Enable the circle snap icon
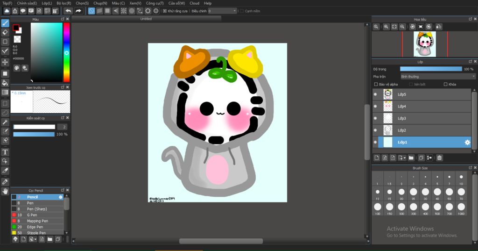 [x=132, y=11]
